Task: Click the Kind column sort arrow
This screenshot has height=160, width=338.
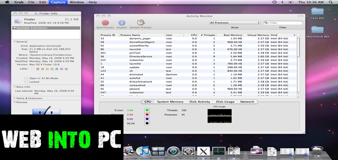Action: [x=295, y=35]
